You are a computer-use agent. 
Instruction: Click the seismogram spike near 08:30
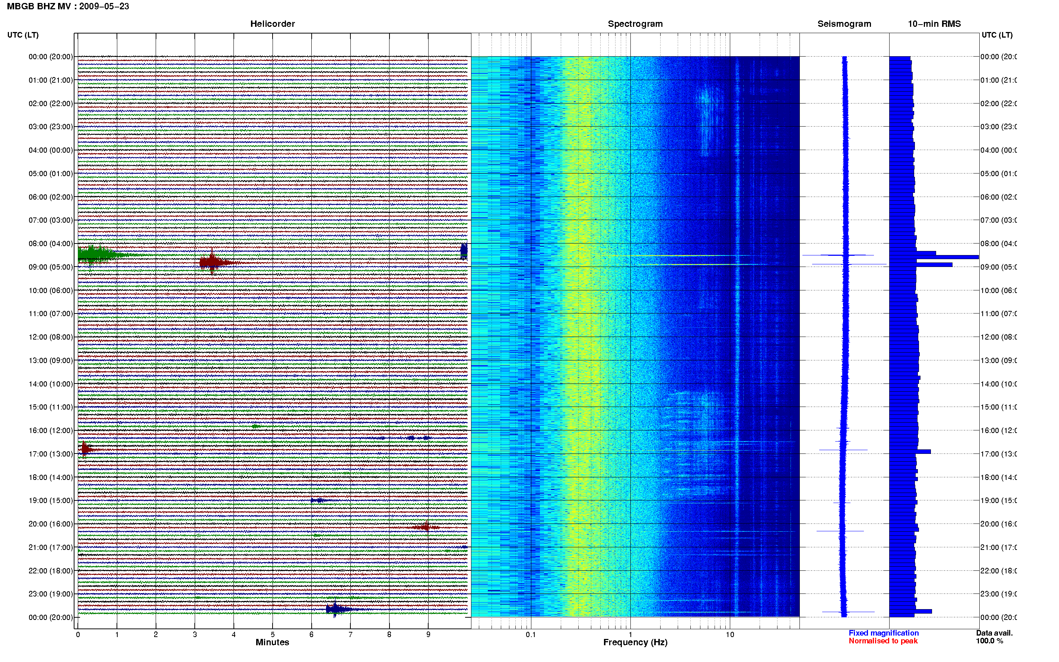(838, 255)
